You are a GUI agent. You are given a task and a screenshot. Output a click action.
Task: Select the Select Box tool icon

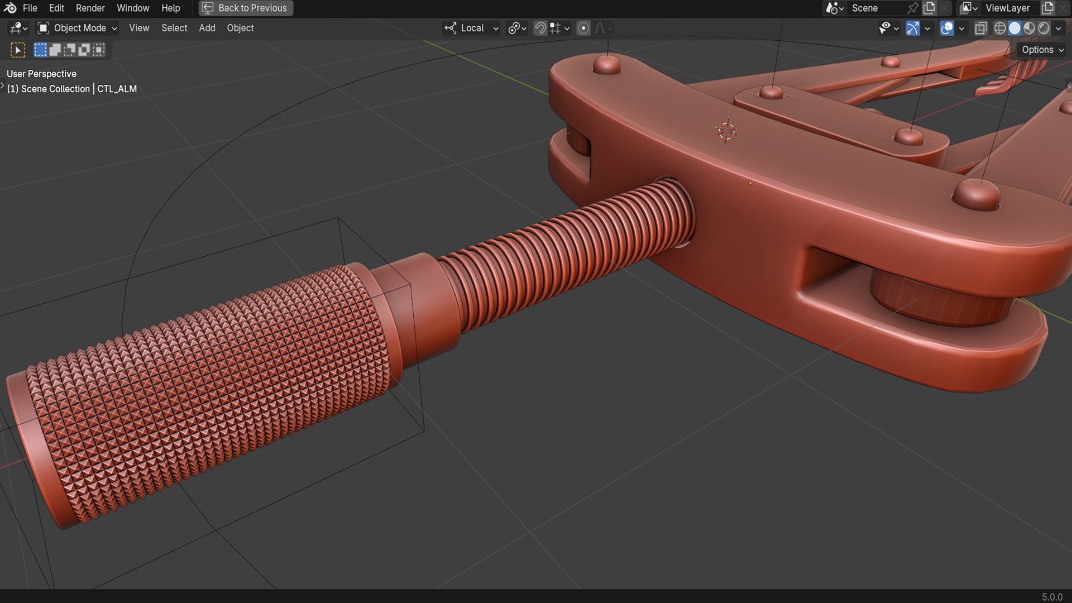coord(18,50)
